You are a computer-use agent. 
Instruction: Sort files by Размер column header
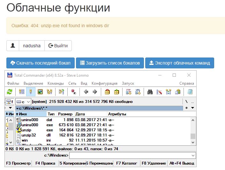coord(65,114)
